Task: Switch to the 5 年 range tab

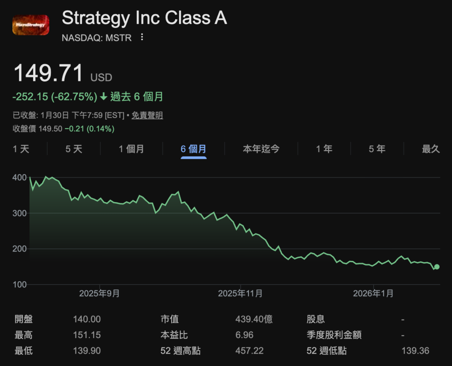Action: click(x=377, y=149)
